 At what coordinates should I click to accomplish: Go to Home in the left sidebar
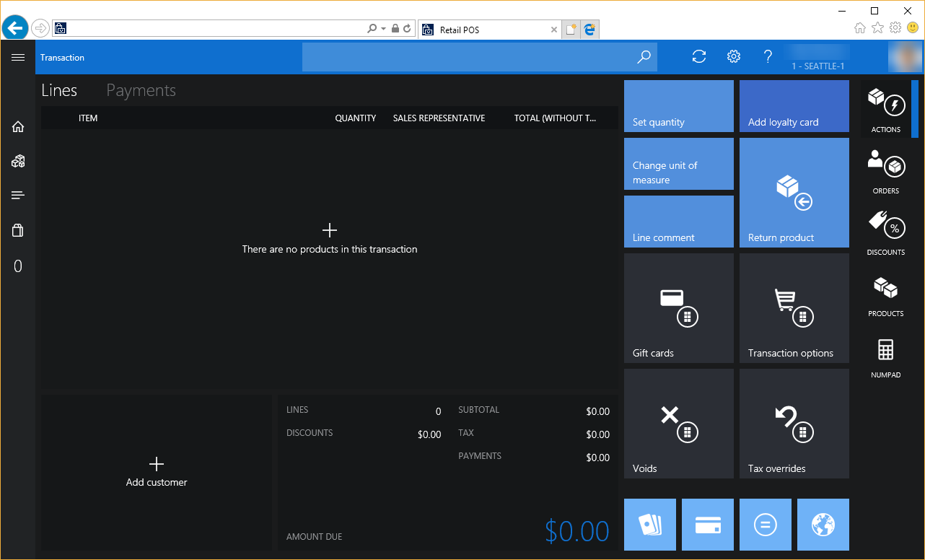pyautogui.click(x=18, y=127)
